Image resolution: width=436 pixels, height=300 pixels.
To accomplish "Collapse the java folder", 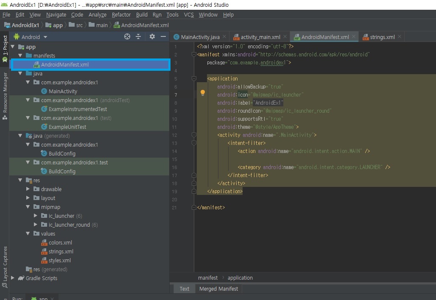I will click(x=20, y=73).
